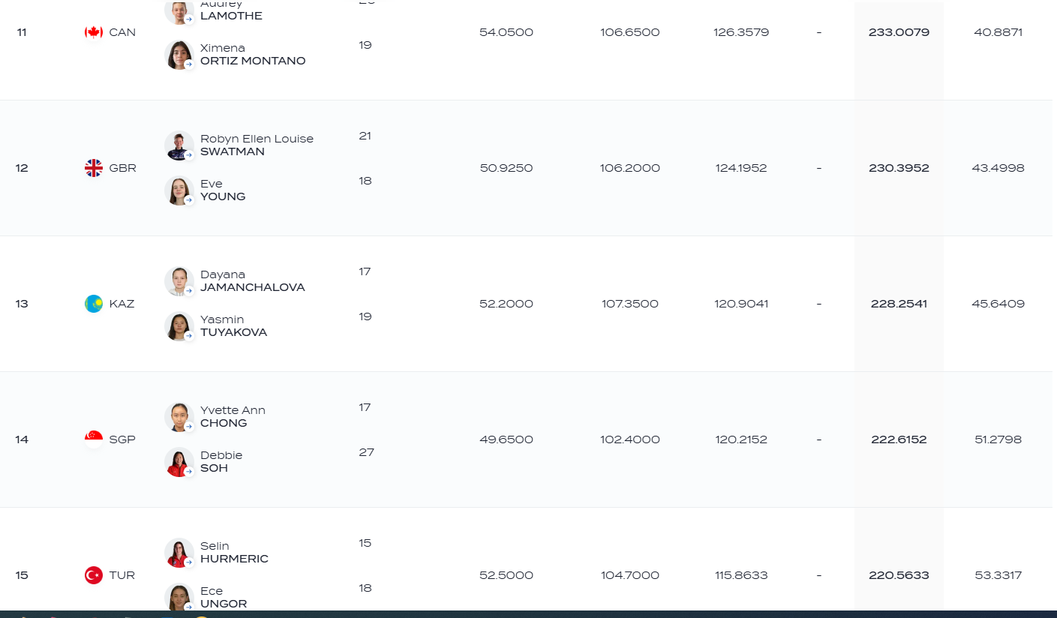Click Ece Ungor's photo thumbnail
The width and height of the screenshot is (1057, 618).
179,598
